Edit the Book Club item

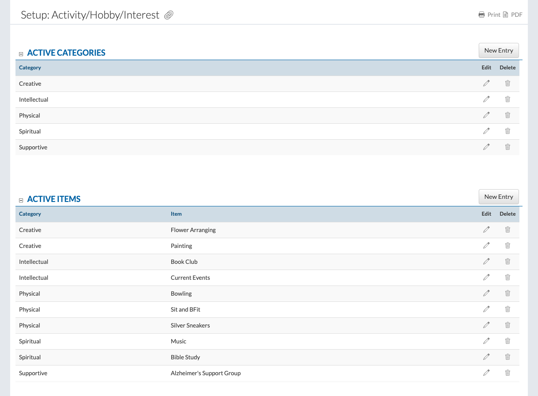486,262
